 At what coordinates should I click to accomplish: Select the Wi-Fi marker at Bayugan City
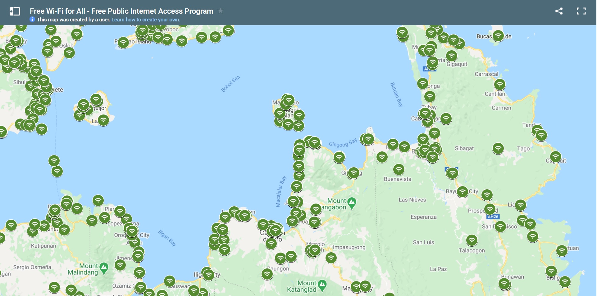(x=463, y=192)
